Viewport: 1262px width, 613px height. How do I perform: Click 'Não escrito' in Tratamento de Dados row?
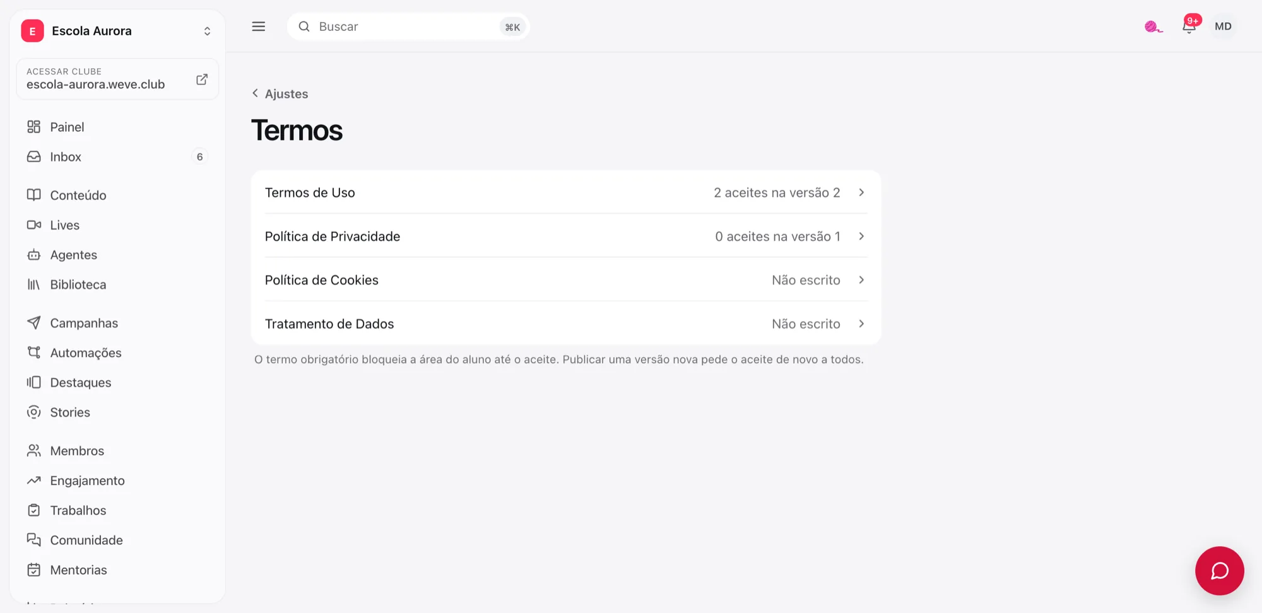(806, 324)
